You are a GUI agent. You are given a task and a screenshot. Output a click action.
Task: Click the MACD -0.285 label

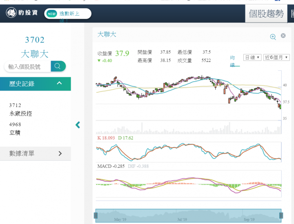click(x=111, y=166)
